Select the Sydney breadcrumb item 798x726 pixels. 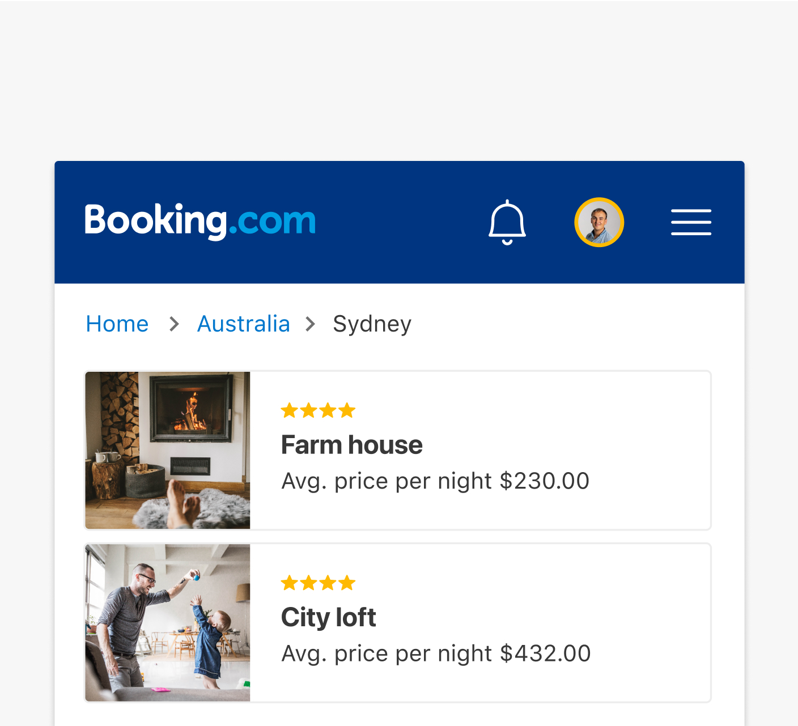(x=372, y=325)
